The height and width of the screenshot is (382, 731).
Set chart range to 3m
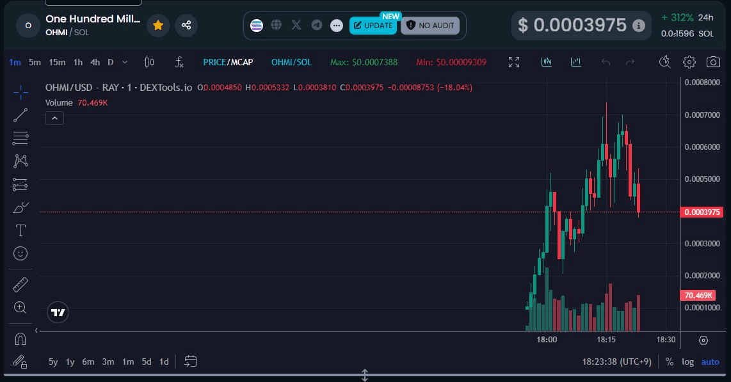[x=108, y=362]
